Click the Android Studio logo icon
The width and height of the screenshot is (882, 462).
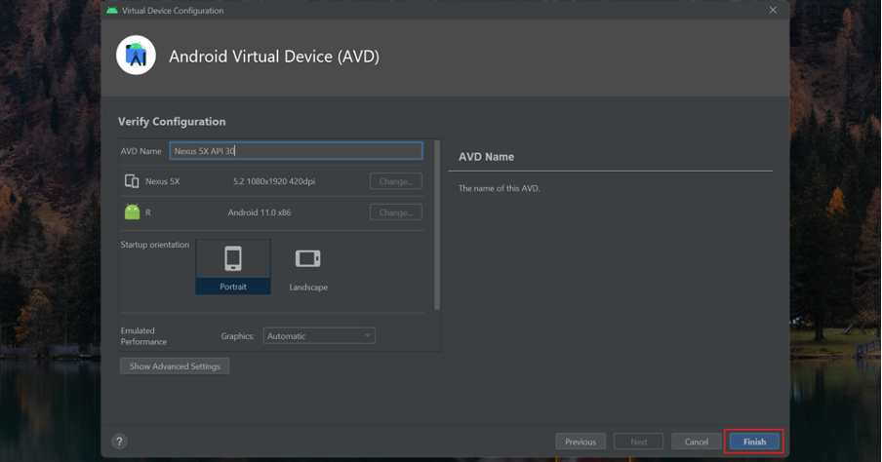137,56
